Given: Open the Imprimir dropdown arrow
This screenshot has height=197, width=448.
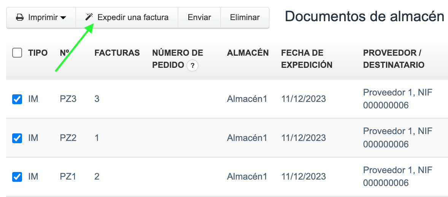Looking at the screenshot, I should pos(63,18).
